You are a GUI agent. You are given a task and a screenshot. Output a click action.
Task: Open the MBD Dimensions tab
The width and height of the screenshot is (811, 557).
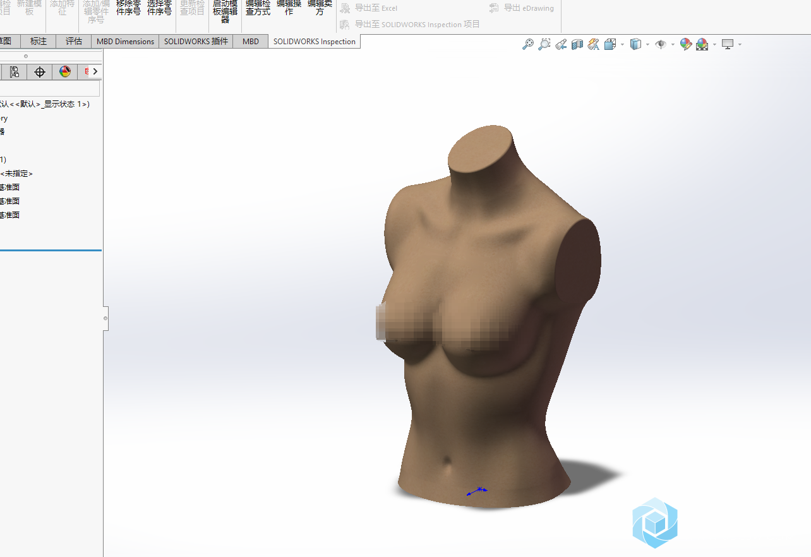[125, 41]
